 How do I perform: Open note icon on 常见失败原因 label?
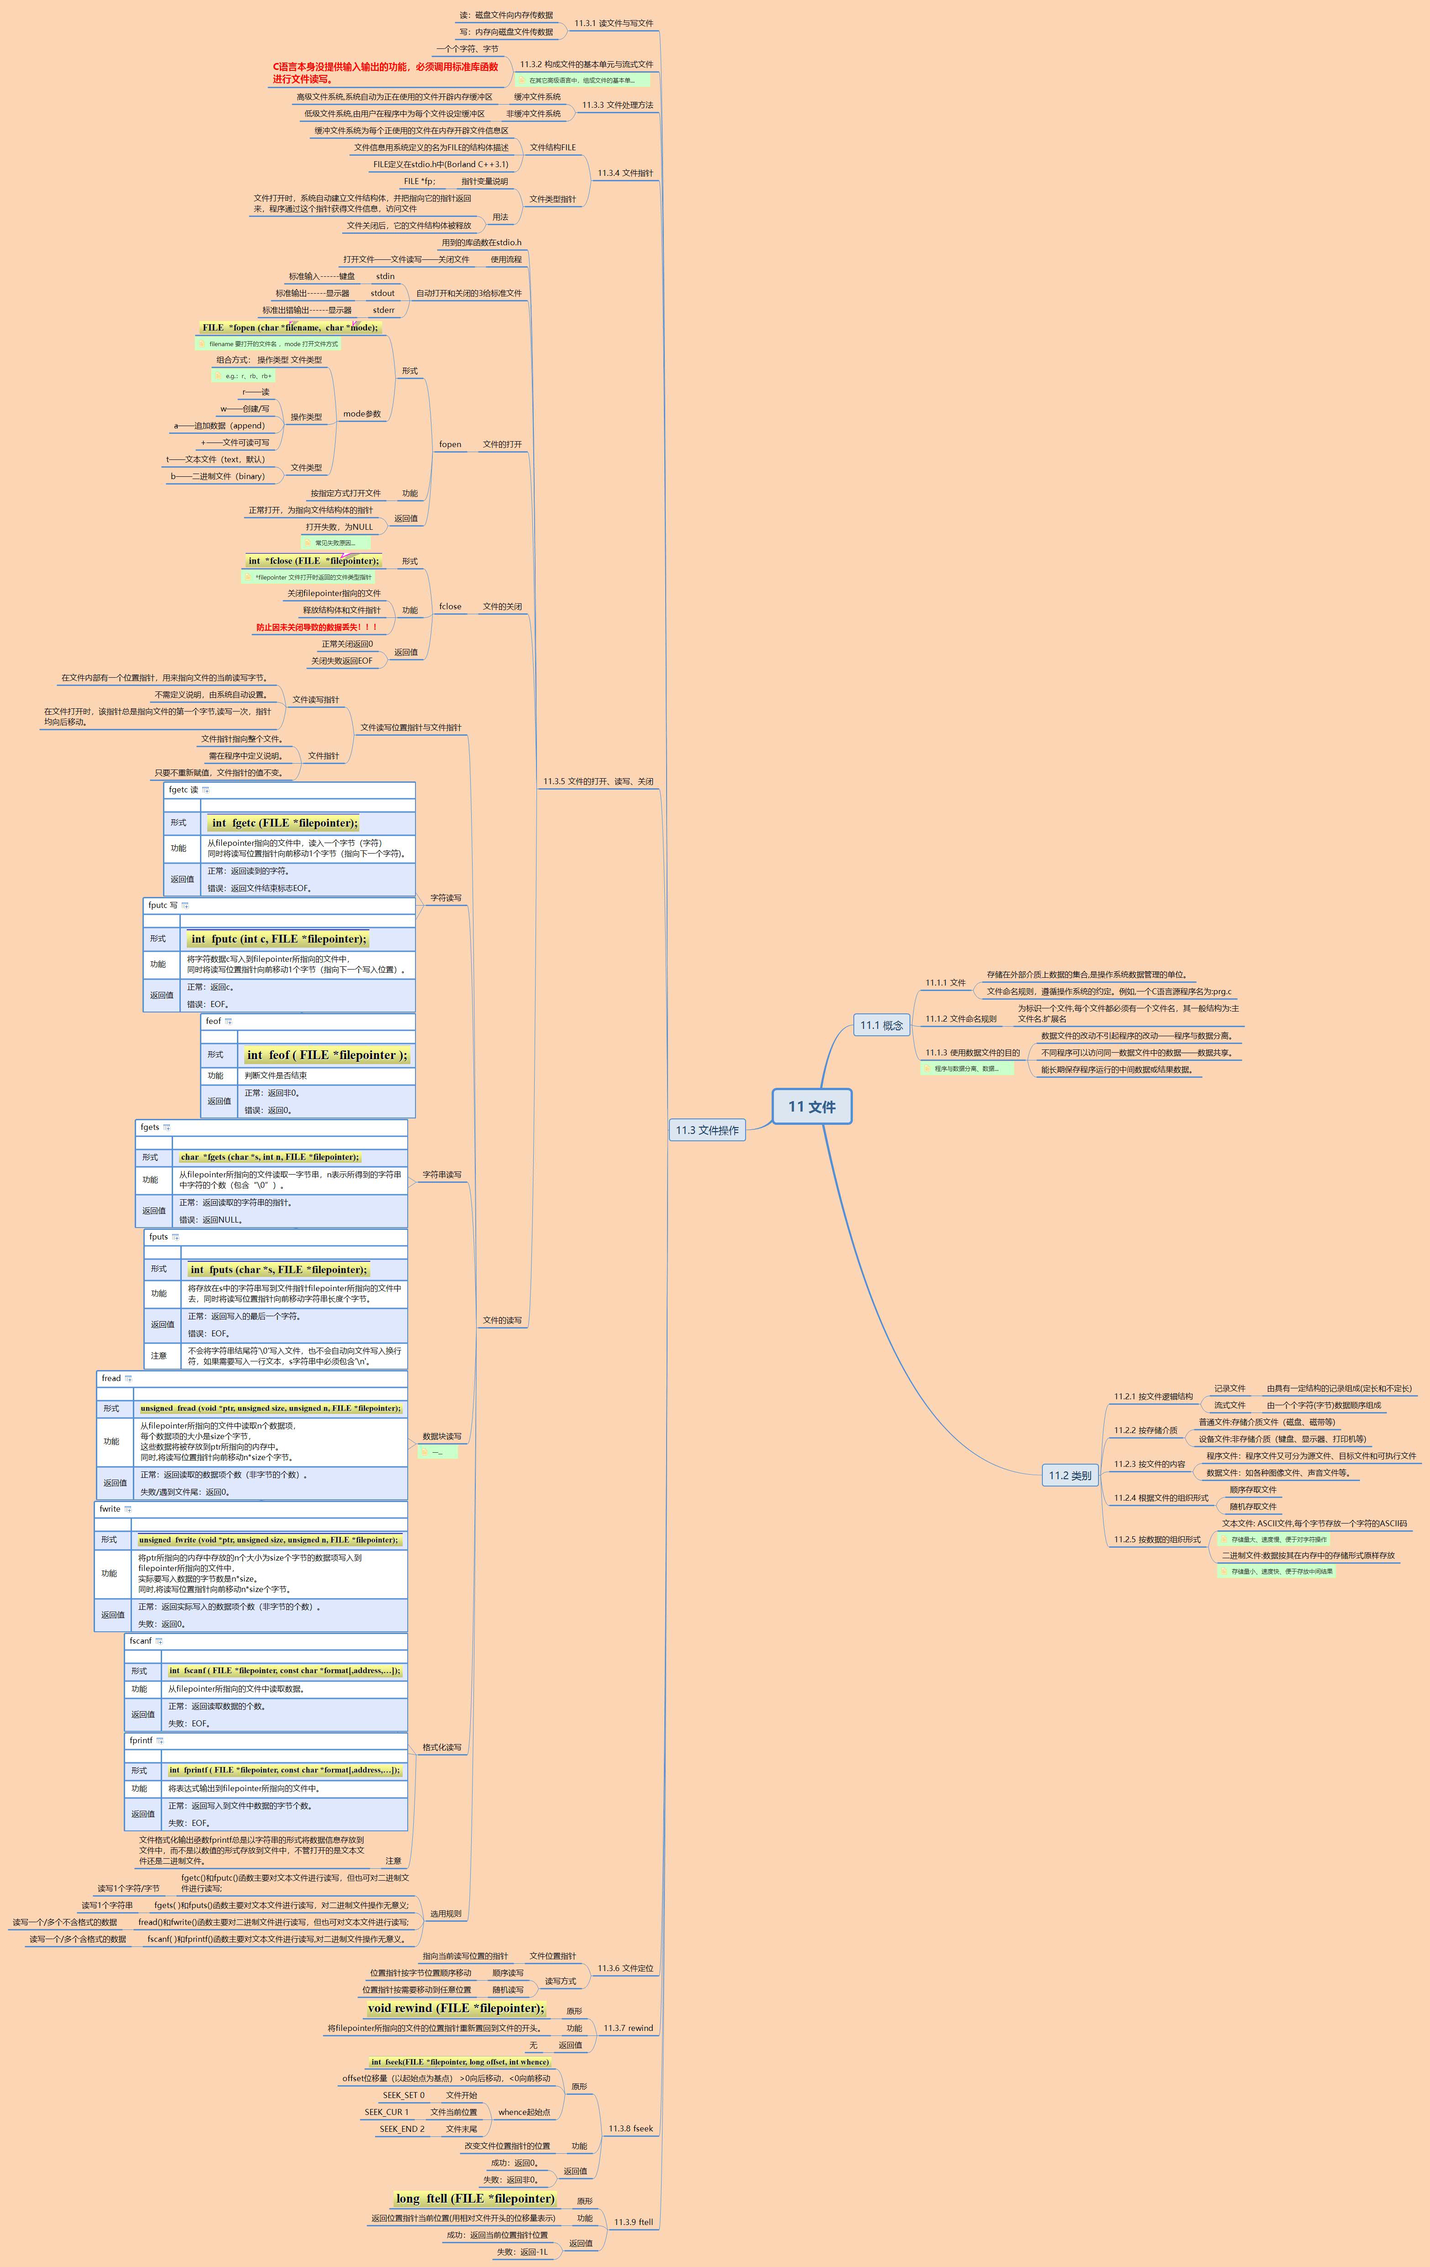pyautogui.click(x=308, y=543)
